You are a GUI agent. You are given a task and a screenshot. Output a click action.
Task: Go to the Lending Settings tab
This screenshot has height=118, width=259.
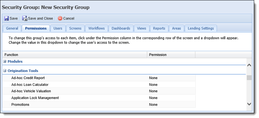click(201, 28)
